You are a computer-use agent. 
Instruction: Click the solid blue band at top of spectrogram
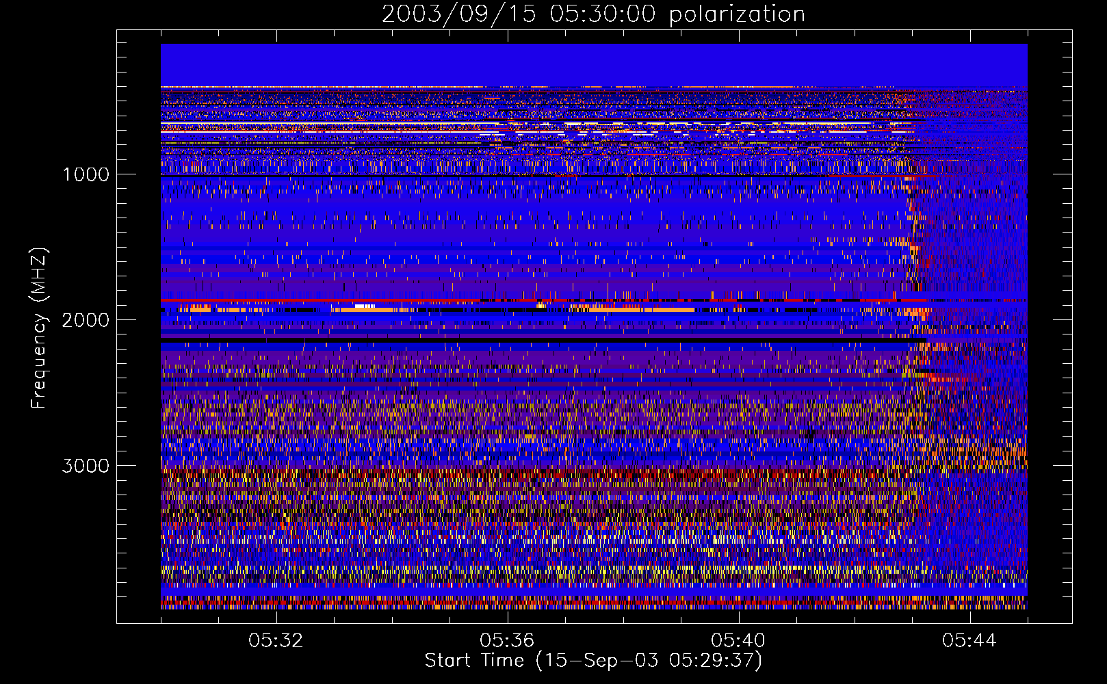594,65
